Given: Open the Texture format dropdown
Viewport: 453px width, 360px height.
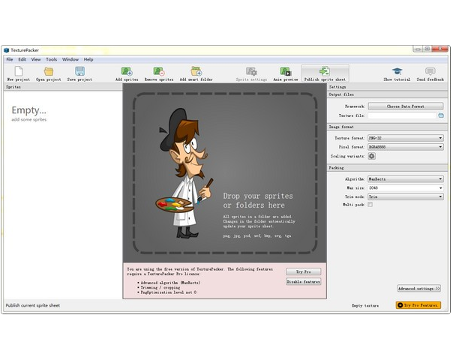Looking at the screenshot, I should pos(406,138).
